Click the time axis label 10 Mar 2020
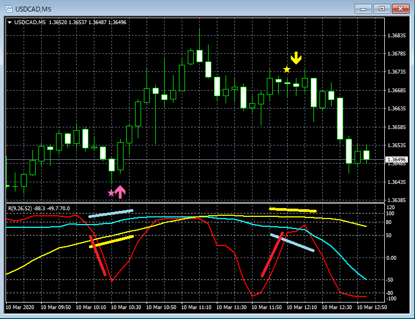Viewport: 415px width, 319px height. pos(20,307)
